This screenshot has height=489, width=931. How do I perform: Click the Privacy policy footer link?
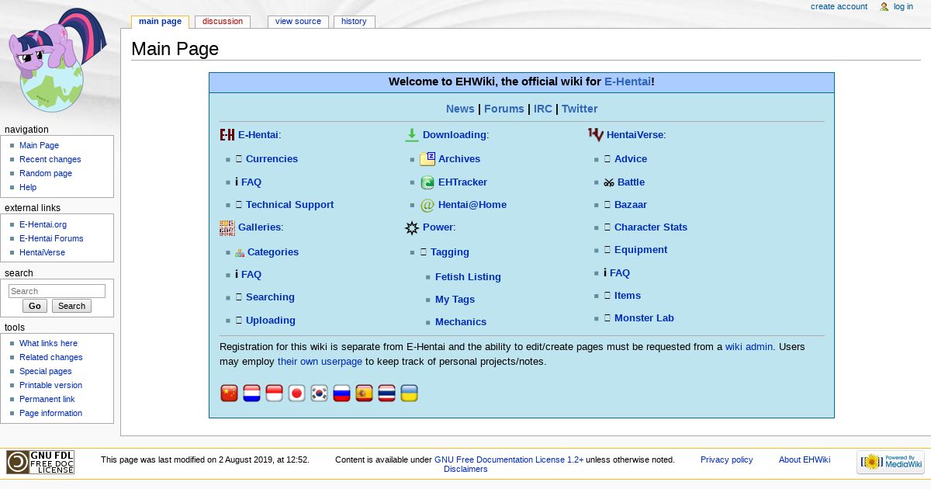pos(726,460)
